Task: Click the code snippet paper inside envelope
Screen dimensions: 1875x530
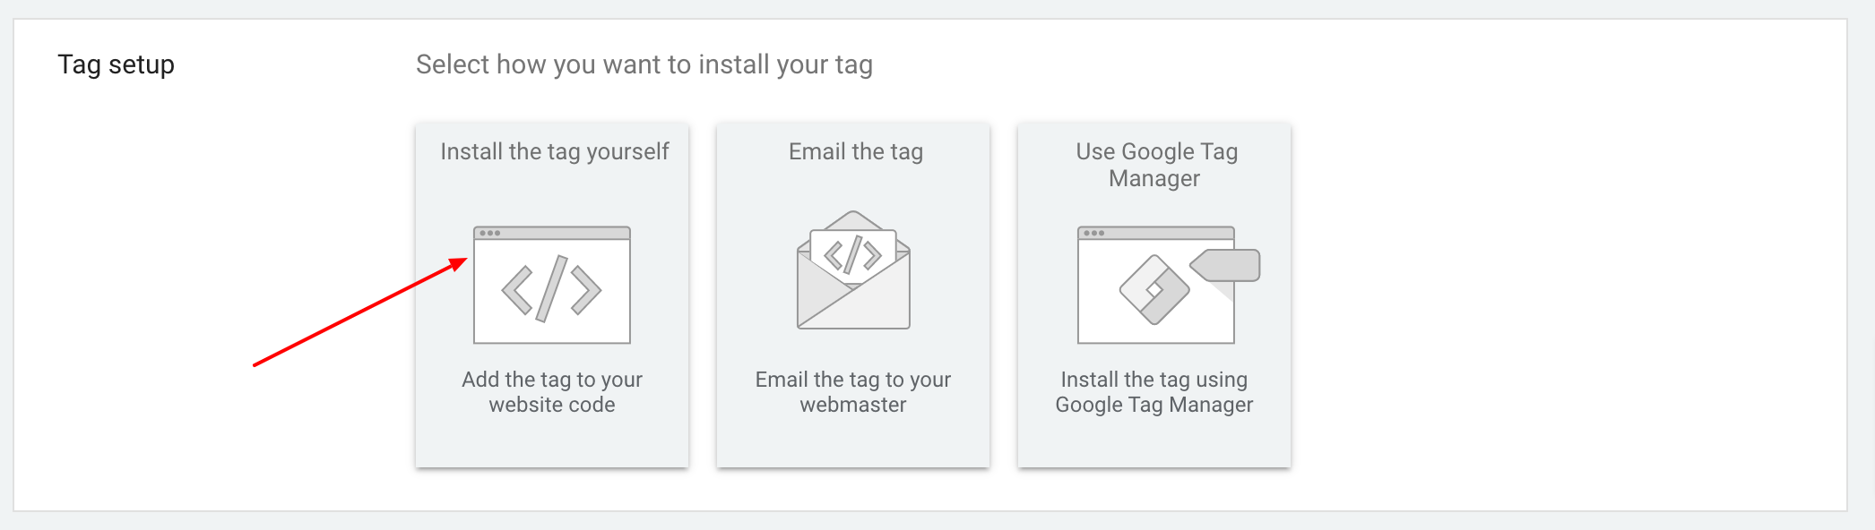Action: [853, 254]
